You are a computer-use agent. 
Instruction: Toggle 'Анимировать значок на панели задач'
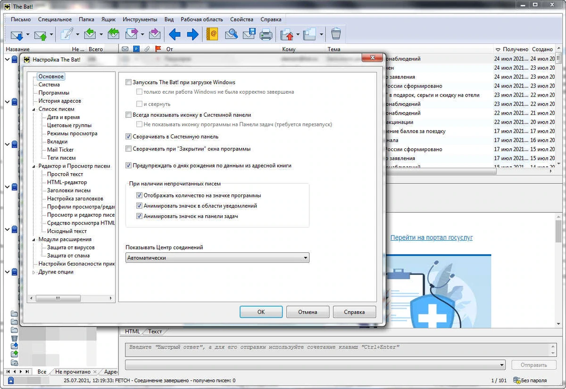139,216
